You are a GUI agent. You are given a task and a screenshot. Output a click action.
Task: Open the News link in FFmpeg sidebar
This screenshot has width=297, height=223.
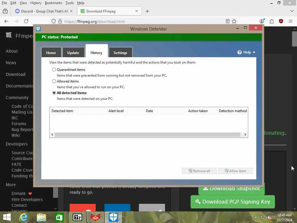[11, 63]
